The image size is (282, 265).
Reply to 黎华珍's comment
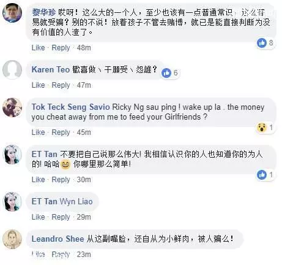[61, 48]
